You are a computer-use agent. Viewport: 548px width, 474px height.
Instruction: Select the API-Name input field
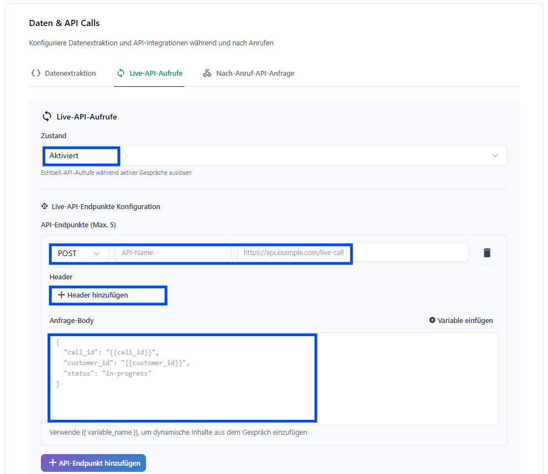click(x=173, y=253)
